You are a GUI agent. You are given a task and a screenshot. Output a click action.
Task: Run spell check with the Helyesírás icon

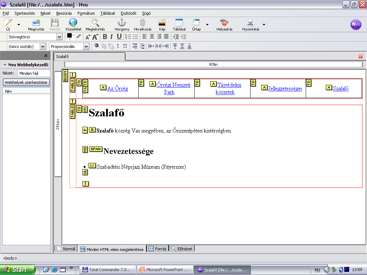[224, 24]
